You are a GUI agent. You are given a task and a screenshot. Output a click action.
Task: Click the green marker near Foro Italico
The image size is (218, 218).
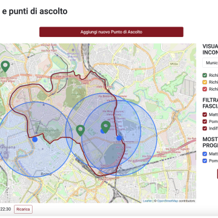(x=5, y=66)
